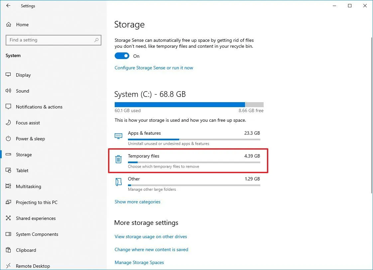Select Remote Desktop in the sidebar
Screen dimensions: 373x270
coord(33,266)
